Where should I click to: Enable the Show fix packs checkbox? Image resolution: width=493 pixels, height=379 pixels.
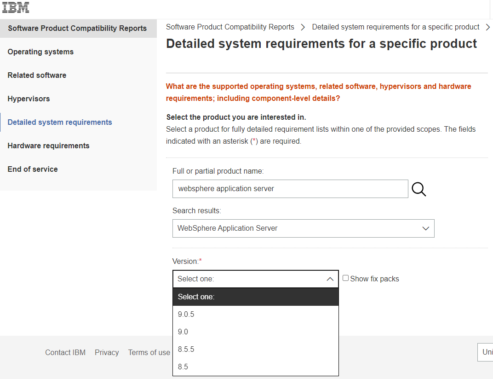coord(345,278)
